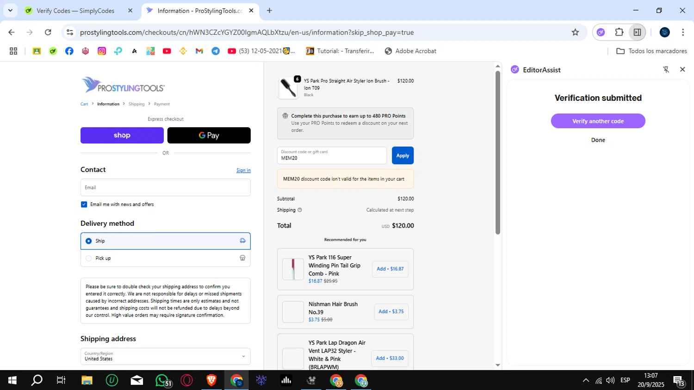
Task: Click the Sign in link
Action: 243,170
